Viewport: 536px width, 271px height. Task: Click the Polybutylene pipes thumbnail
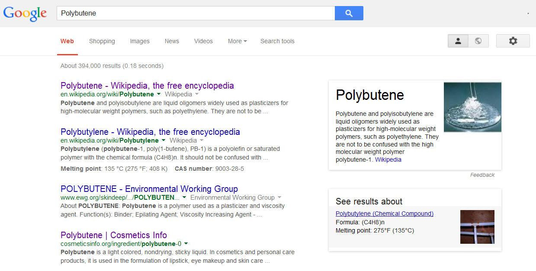click(x=477, y=227)
